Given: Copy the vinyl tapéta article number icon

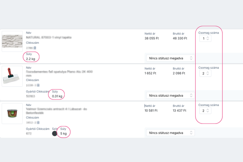Looking at the screenshot, I should 35,48.
